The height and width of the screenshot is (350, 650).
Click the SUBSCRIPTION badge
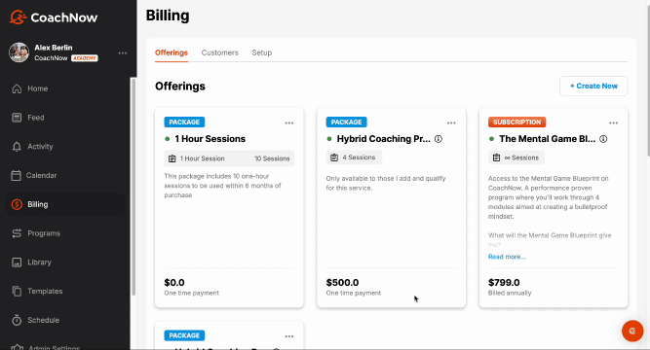pyautogui.click(x=516, y=122)
